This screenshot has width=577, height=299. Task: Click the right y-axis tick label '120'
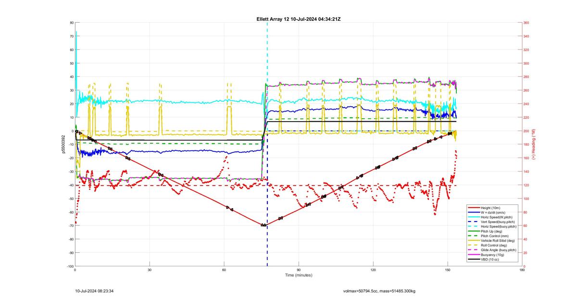pyautogui.click(x=527, y=185)
